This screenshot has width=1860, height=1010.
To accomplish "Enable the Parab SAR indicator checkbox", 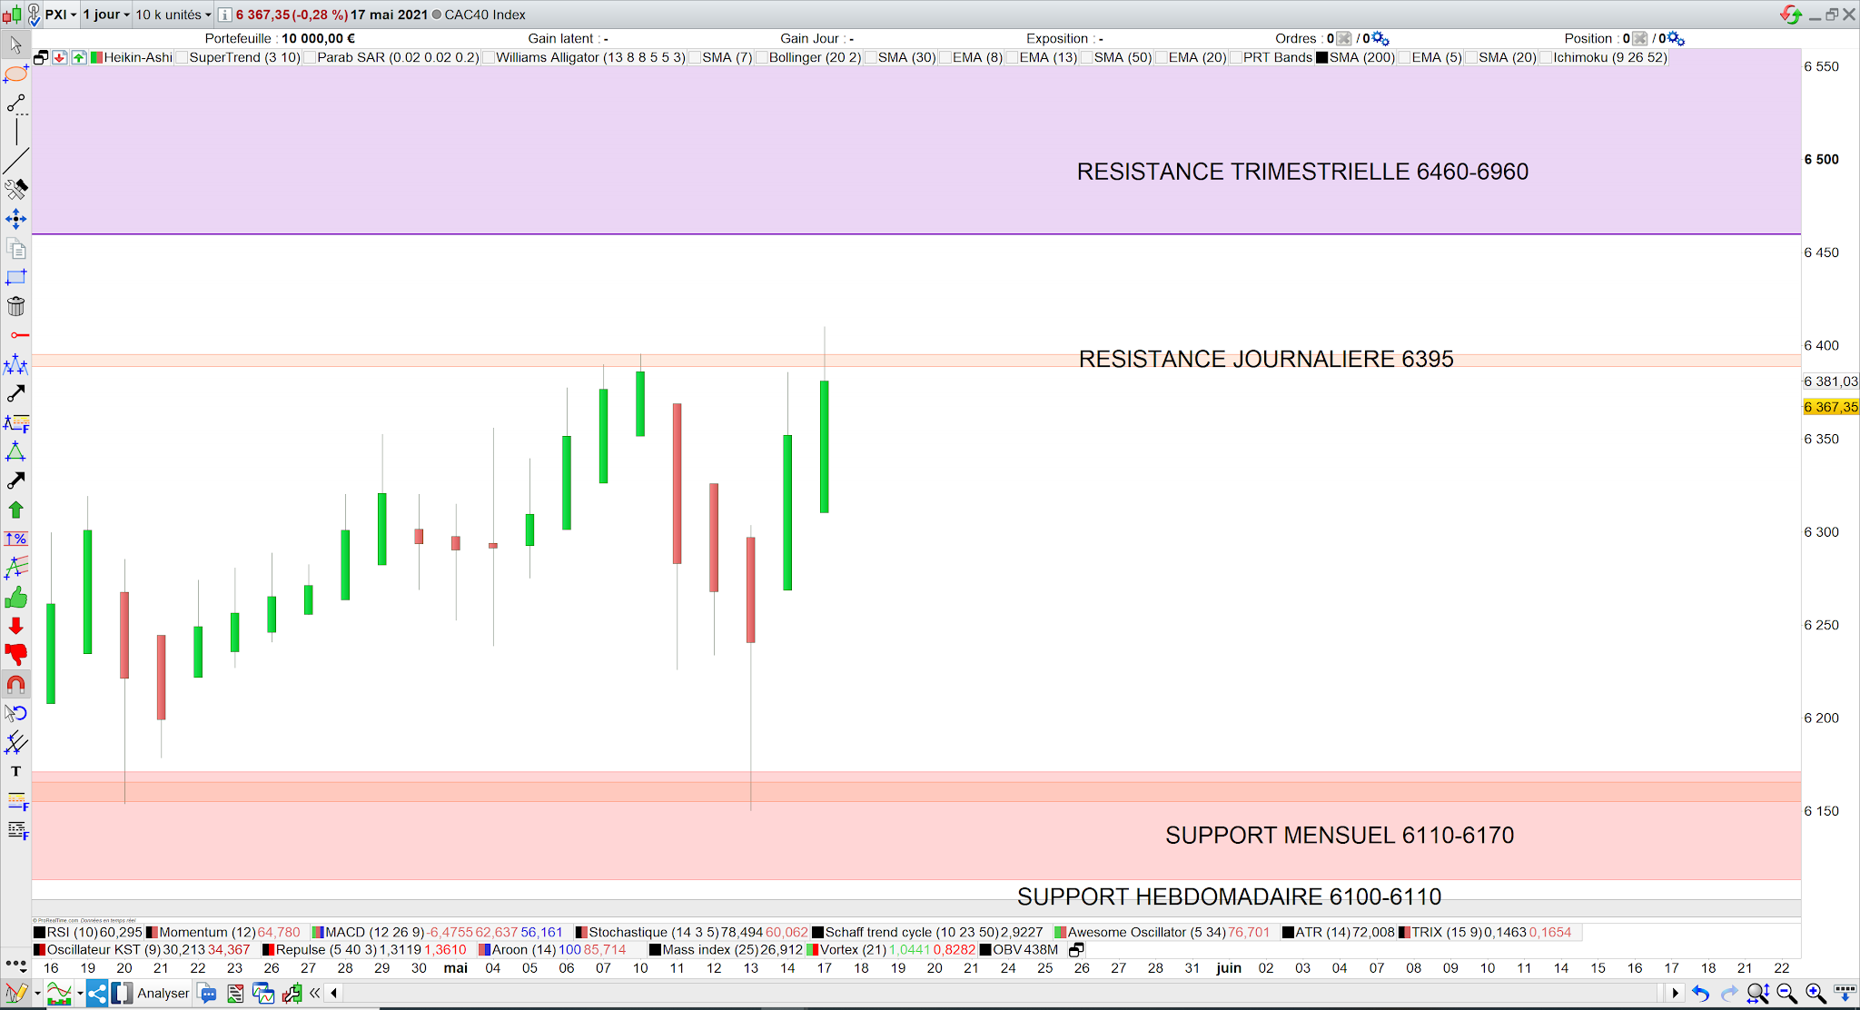I will tap(310, 57).
